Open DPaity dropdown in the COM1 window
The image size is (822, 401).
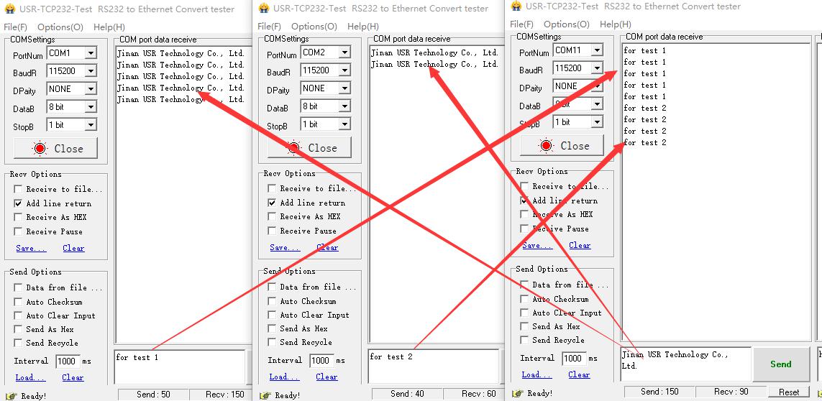click(x=91, y=89)
